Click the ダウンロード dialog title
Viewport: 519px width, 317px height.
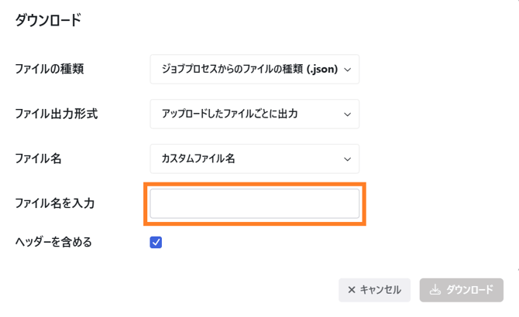click(x=47, y=21)
